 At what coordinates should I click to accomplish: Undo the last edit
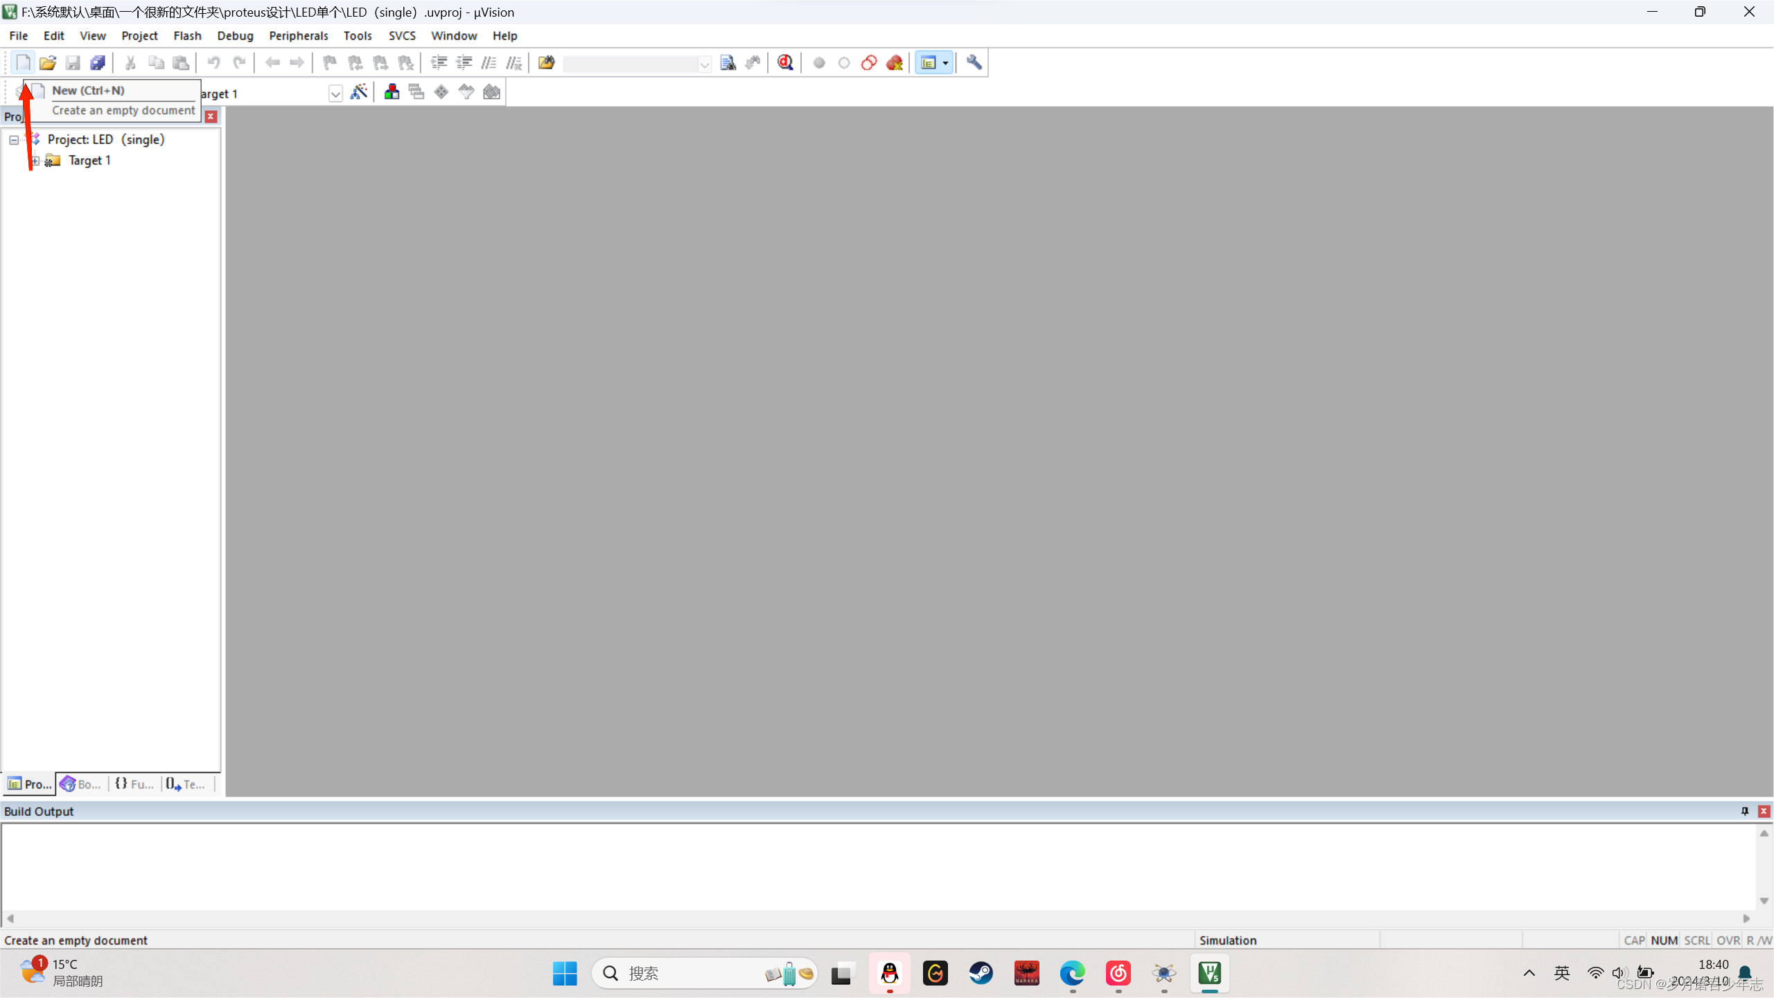[213, 63]
